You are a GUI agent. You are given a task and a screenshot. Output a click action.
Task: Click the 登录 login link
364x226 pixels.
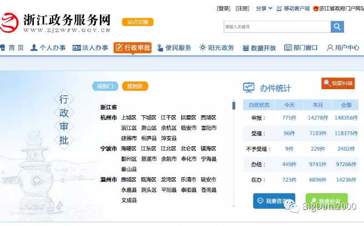pos(223,9)
